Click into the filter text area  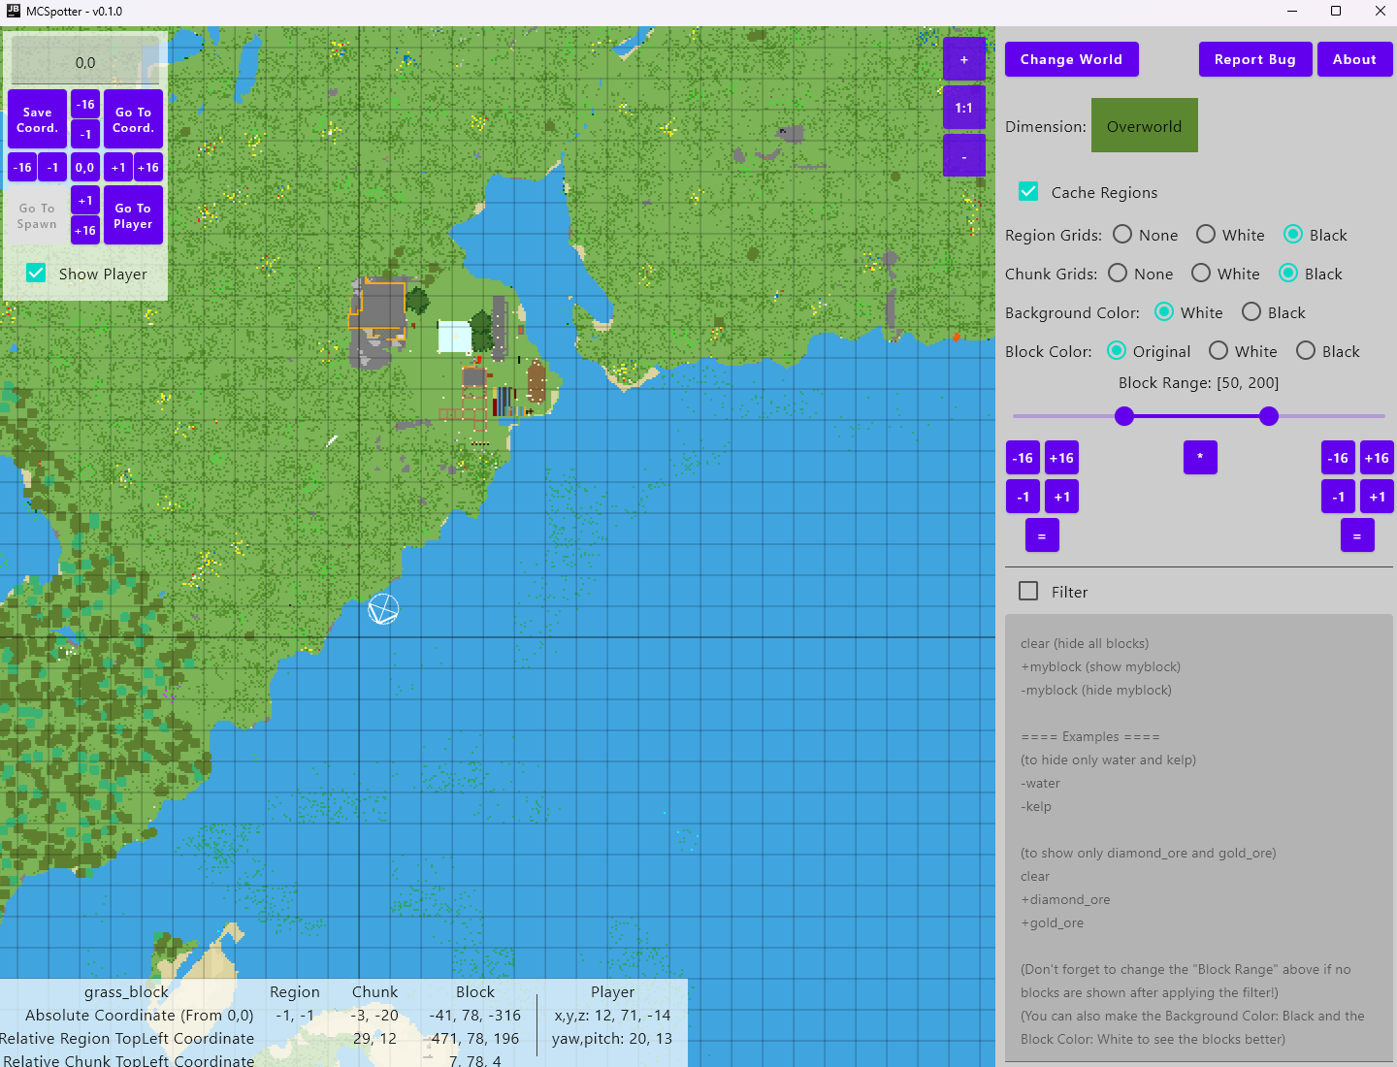point(1199,837)
